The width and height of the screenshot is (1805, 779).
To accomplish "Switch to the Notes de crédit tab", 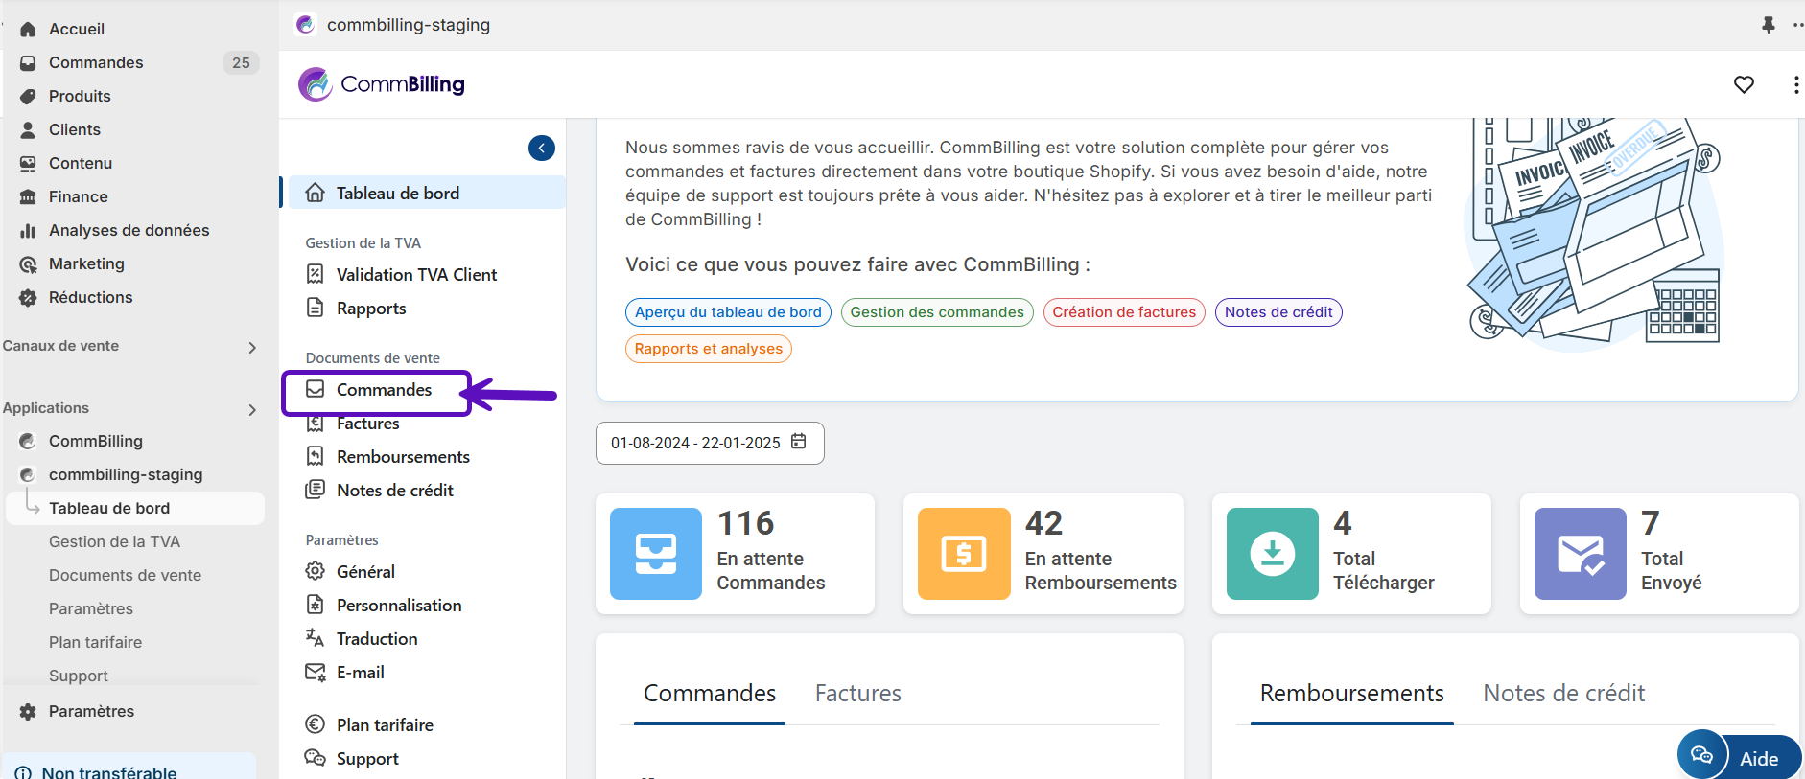I will 1563,693.
